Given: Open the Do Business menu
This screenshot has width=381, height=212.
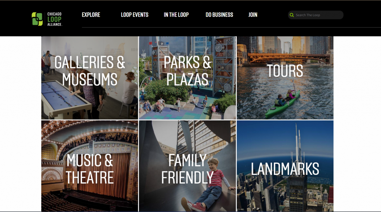Looking at the screenshot, I should pos(219,15).
